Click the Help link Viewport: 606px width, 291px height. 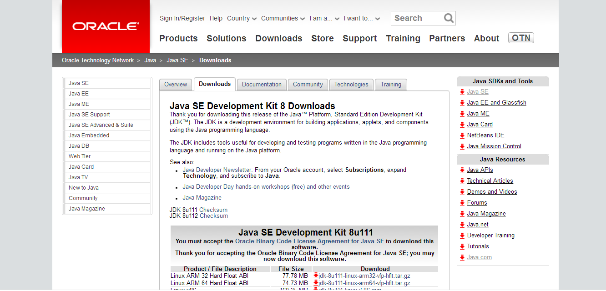(216, 19)
